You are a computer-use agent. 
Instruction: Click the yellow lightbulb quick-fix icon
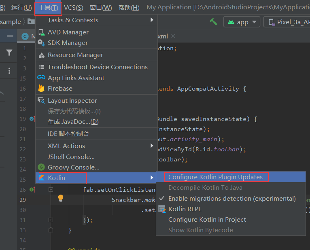(x=61, y=198)
